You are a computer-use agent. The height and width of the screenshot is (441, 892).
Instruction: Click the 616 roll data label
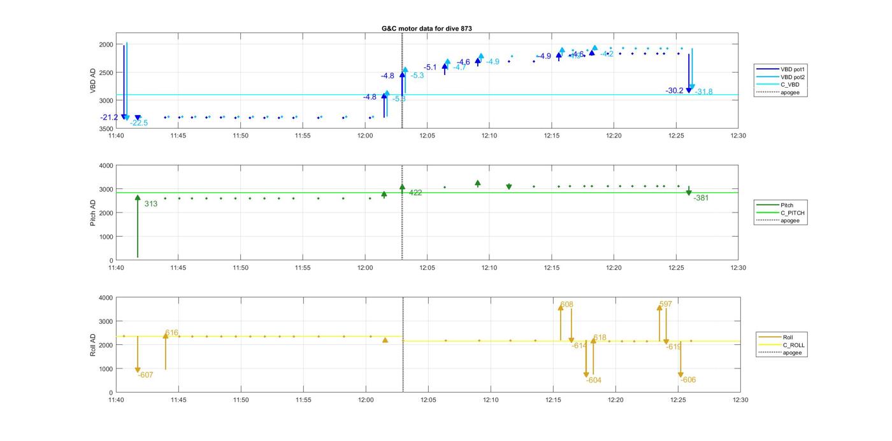click(x=172, y=333)
